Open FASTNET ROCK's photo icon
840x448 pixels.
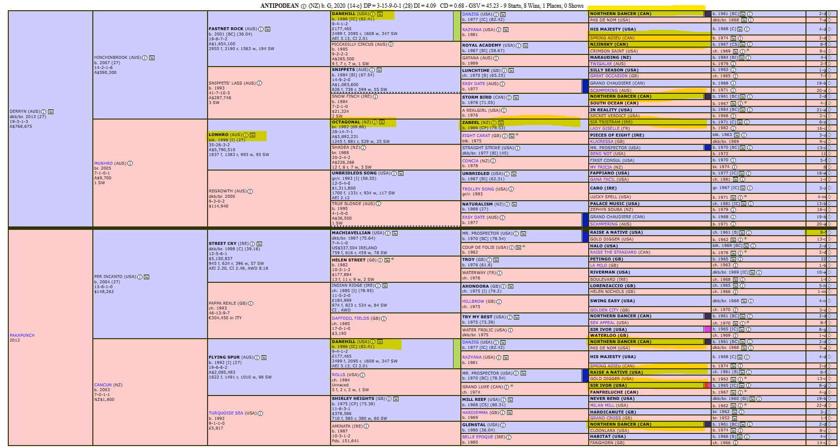pos(268,29)
